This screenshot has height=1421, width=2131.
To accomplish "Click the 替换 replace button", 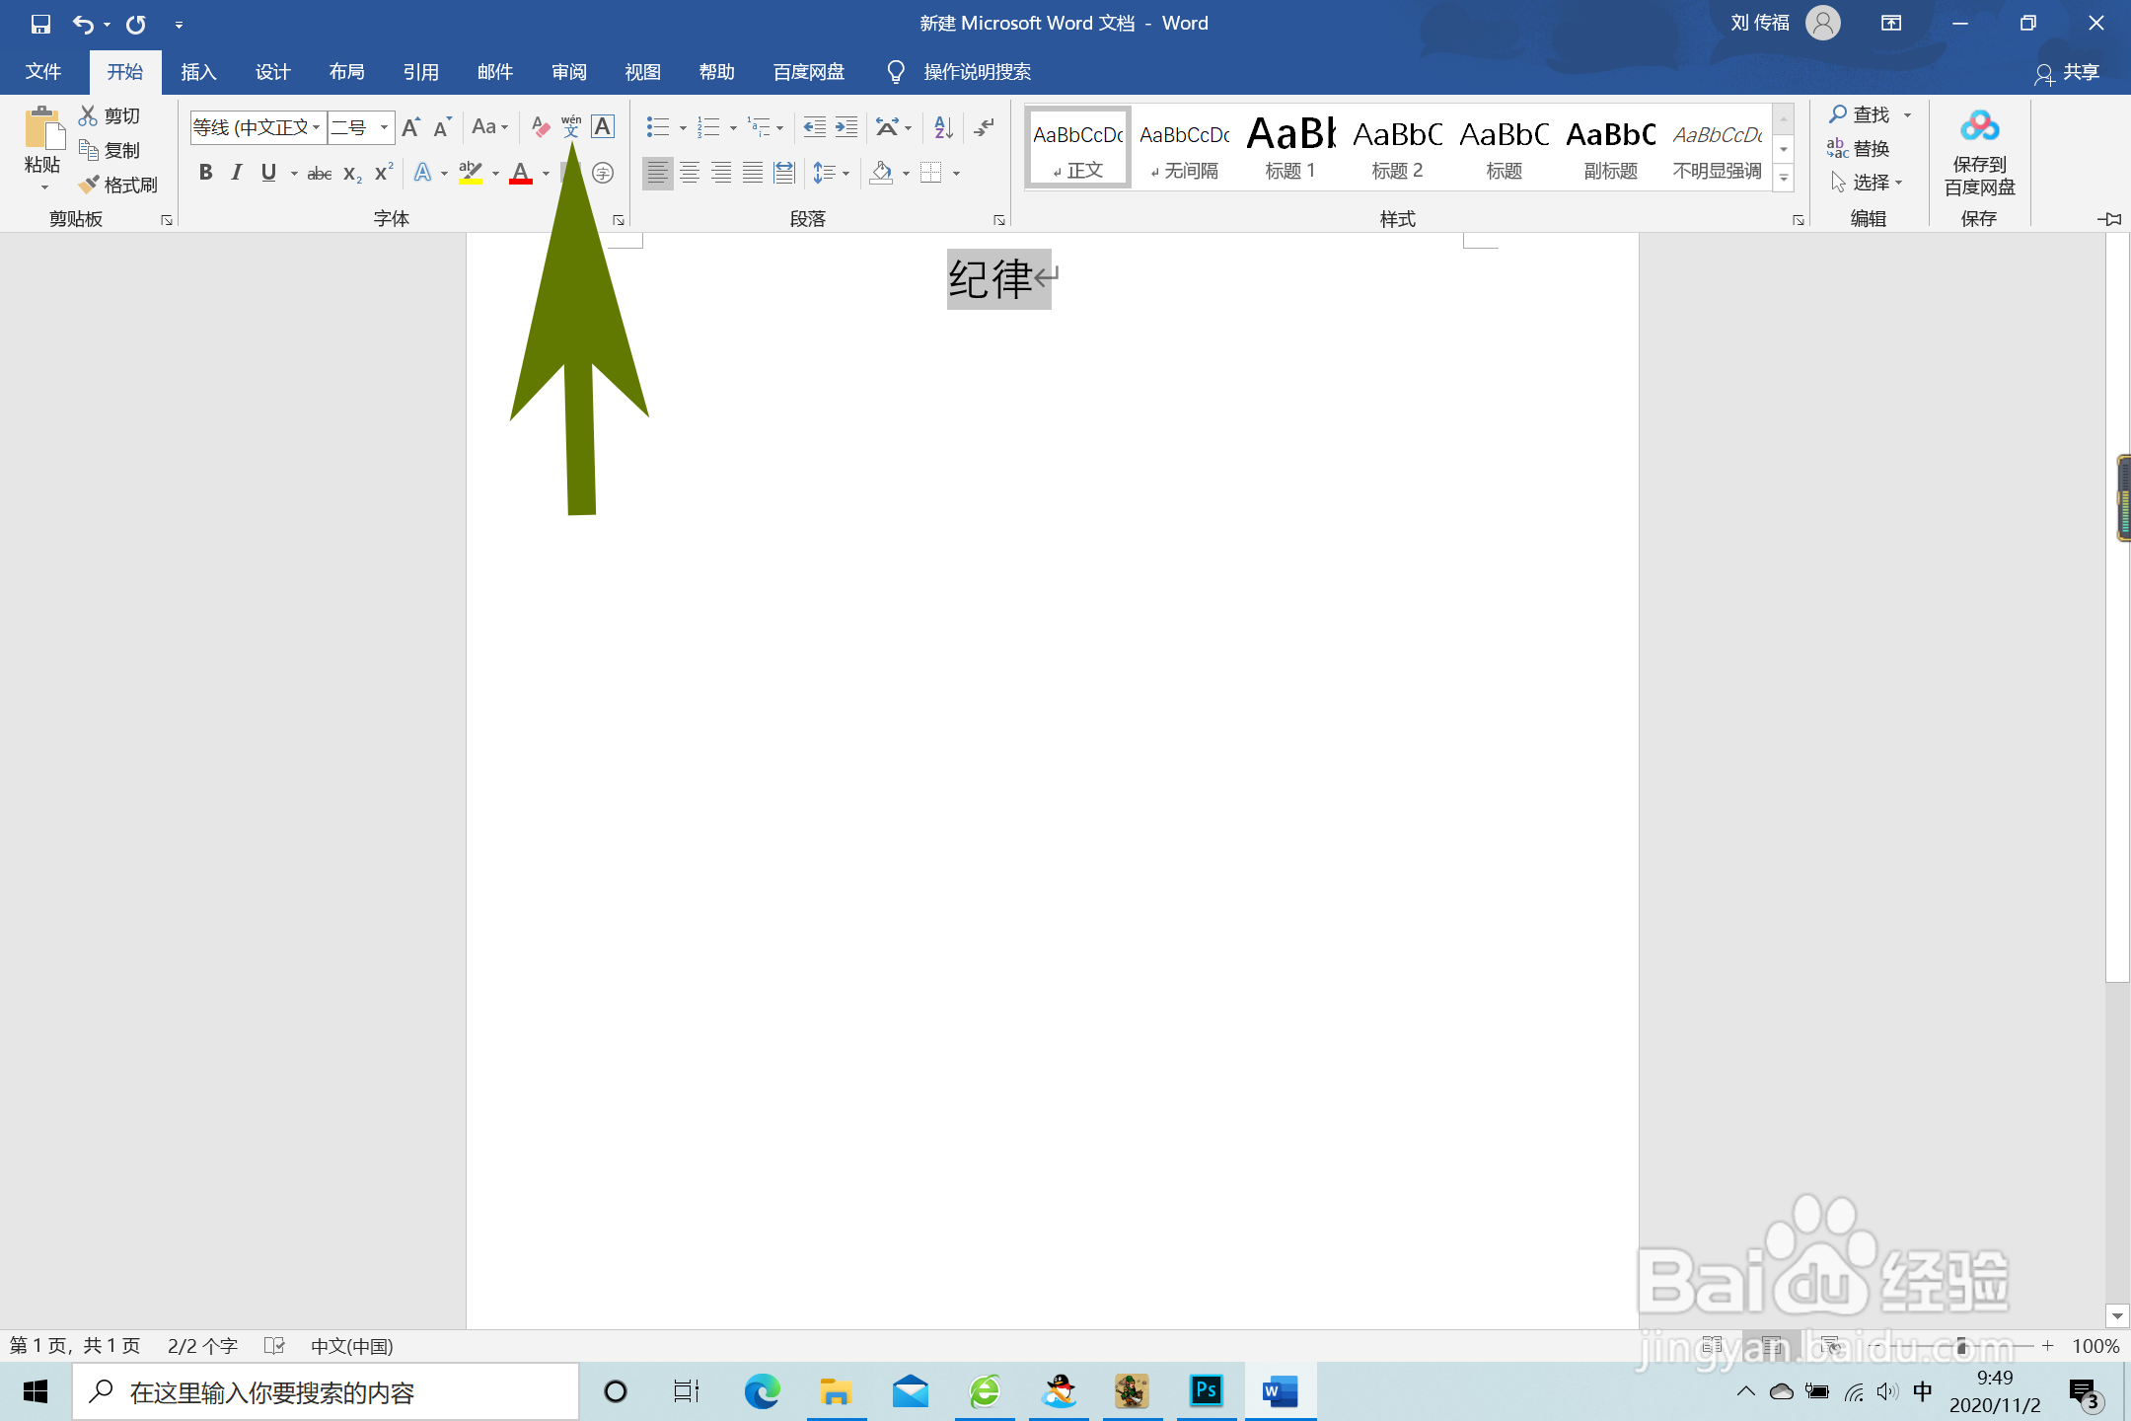I will (x=1859, y=149).
